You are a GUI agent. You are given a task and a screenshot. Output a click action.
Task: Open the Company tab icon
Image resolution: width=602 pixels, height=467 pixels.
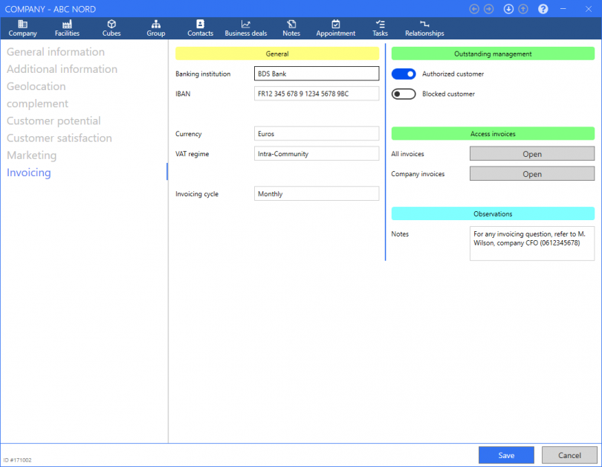pyautogui.click(x=22, y=25)
